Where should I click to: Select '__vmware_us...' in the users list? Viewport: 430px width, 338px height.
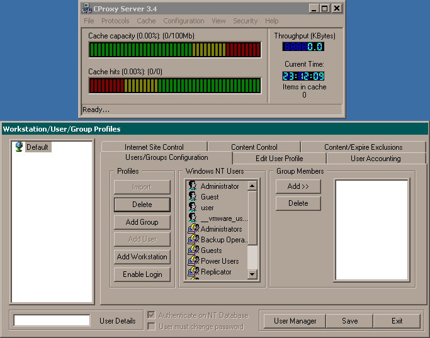223,218
